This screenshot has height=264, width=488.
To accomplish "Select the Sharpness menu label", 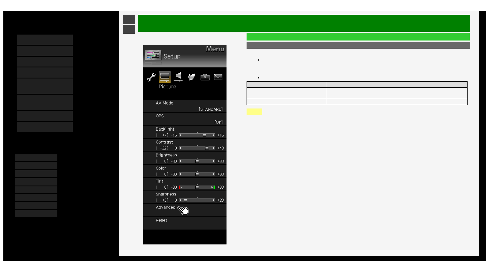I will click(166, 194).
